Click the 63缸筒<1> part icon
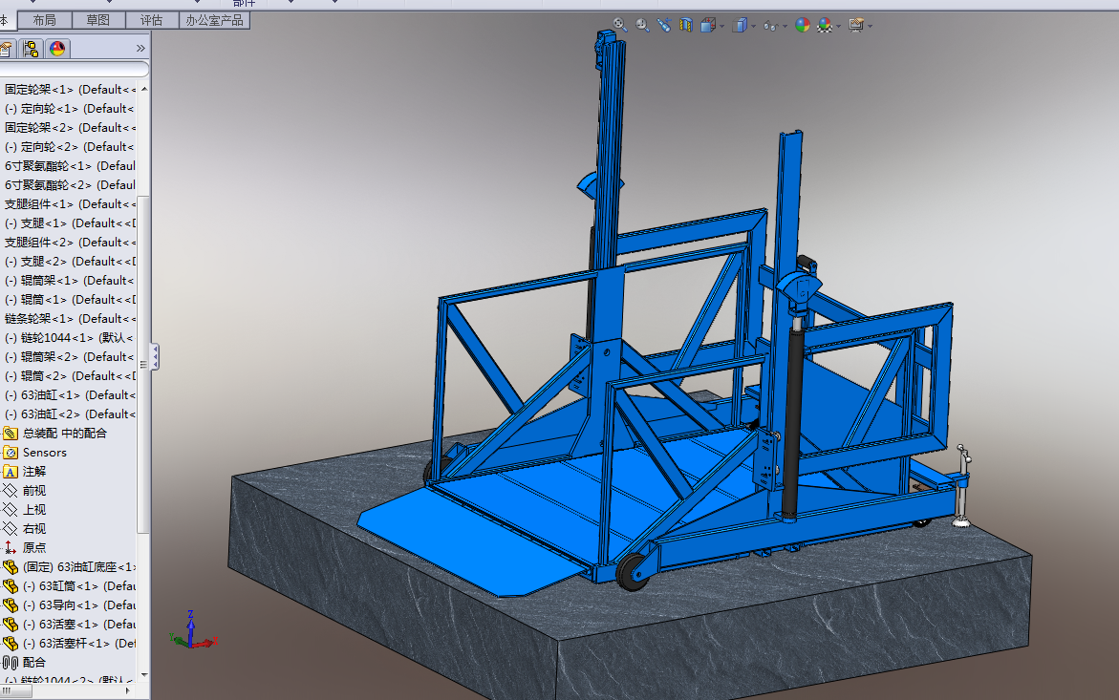Image resolution: width=1119 pixels, height=700 pixels. pyautogui.click(x=10, y=586)
